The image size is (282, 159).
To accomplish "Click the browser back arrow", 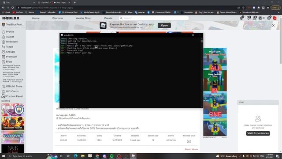I will tap(3, 8).
